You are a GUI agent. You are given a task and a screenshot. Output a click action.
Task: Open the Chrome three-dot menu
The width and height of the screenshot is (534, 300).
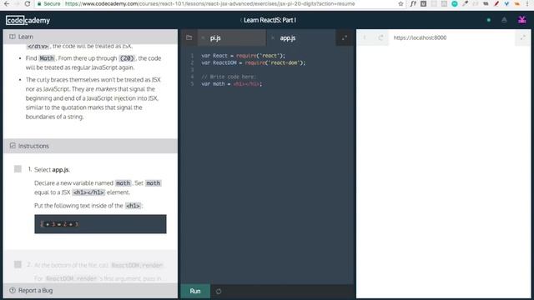pyautogui.click(x=527, y=3)
